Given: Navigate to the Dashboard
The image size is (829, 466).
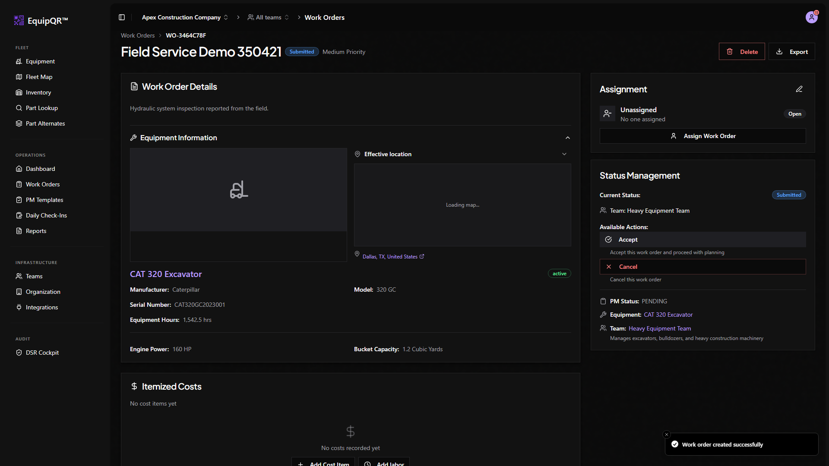Looking at the screenshot, I should pyautogui.click(x=40, y=169).
